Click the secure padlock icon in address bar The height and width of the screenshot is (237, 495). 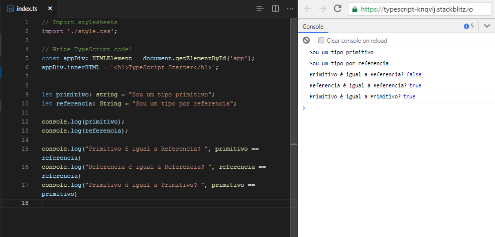point(355,9)
